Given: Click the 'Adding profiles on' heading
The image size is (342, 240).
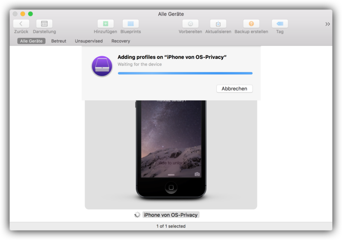Looking at the screenshot, I should coord(172,57).
